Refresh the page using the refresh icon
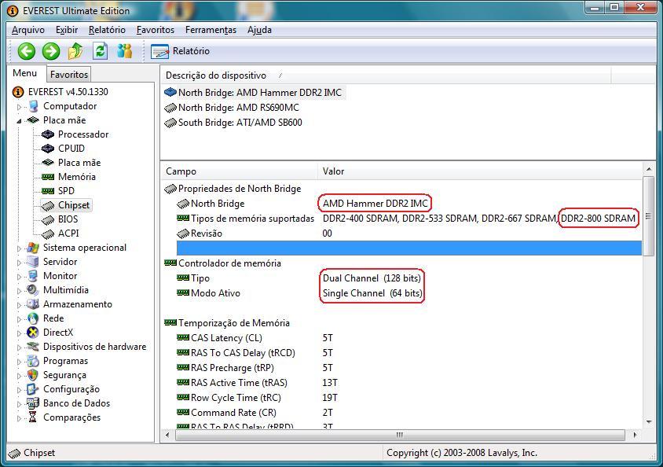 point(101,51)
